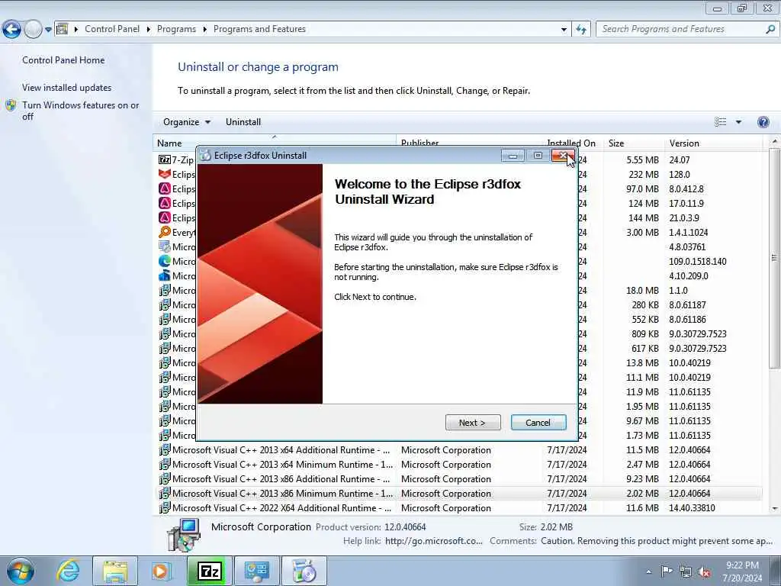Image resolution: width=781 pixels, height=586 pixels.
Task: Switch to Control Panel taskbar item
Action: click(256, 571)
